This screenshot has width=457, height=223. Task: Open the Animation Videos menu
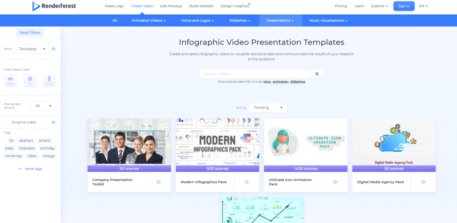[148, 20]
